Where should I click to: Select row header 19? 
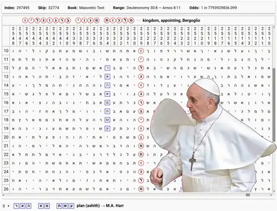coord(6,129)
